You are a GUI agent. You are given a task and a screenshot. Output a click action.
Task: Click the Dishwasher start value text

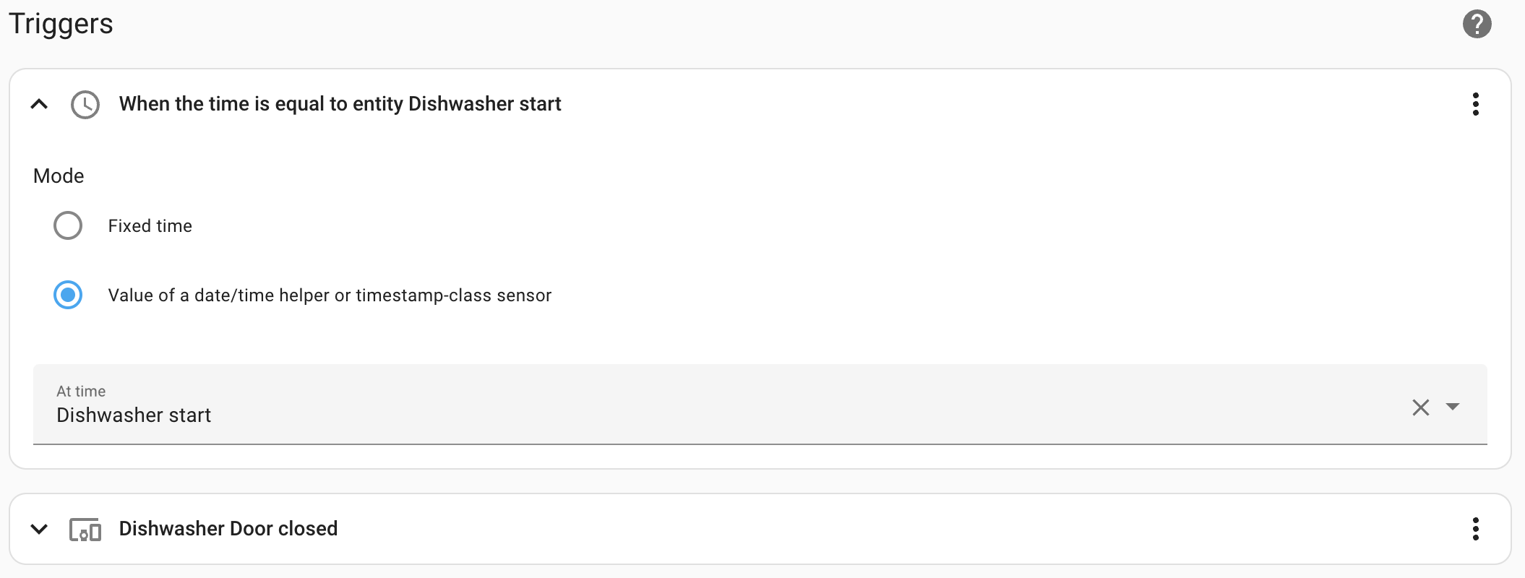134,415
